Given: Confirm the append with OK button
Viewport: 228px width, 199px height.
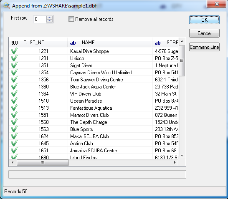Looking at the screenshot, I should 204,20.
